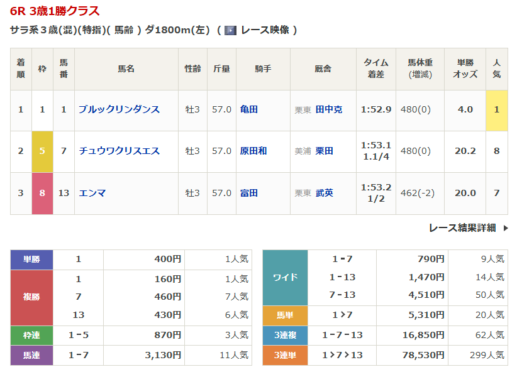Viewport: 517px width, 372px height.
Task: Click the 複勝 payout label
Action: 31,297
